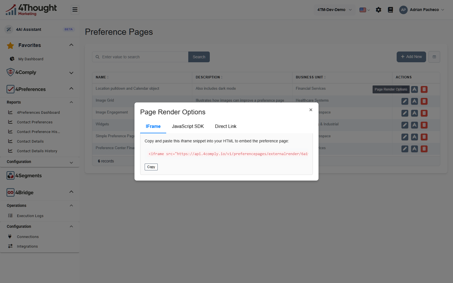The image size is (453, 283).
Task: Open Contact Preferences report
Action: [35, 122]
